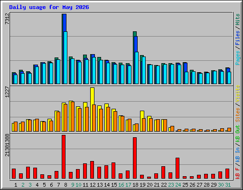The width and height of the screenshot is (243, 190).
Task: Click the cyan "Pages" legend label
Action: pyautogui.click(x=237, y=58)
